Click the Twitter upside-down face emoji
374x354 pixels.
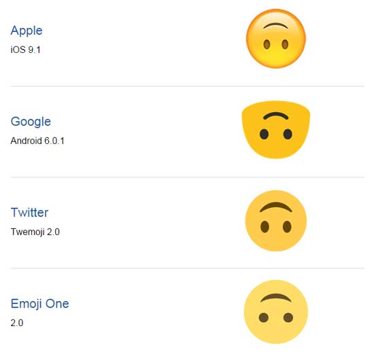(275, 221)
